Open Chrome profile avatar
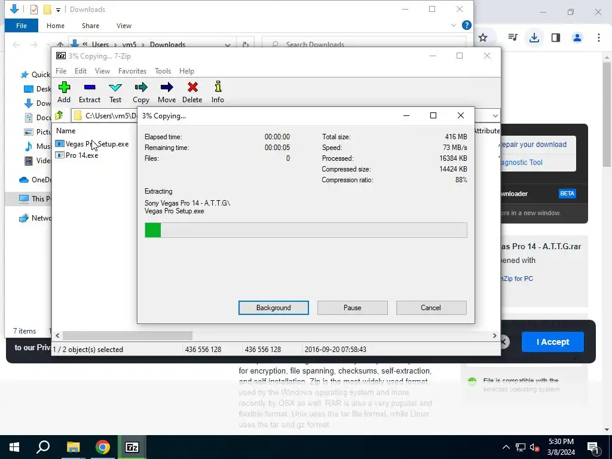 coord(577,38)
